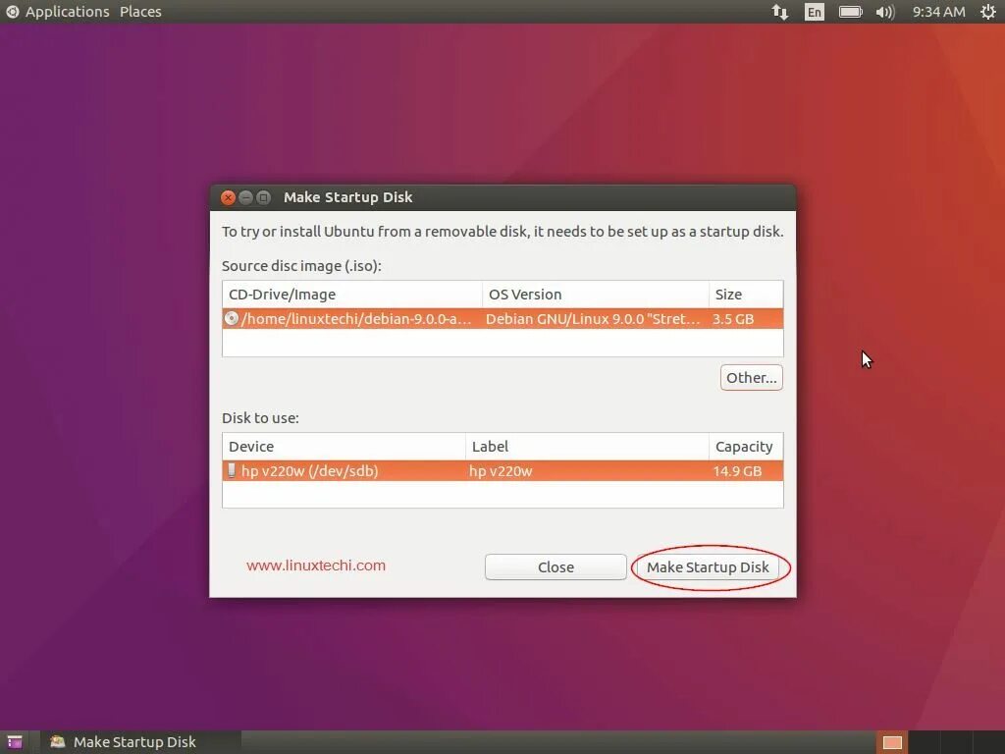Click the OS Version column header
1005x754 pixels.
(596, 295)
